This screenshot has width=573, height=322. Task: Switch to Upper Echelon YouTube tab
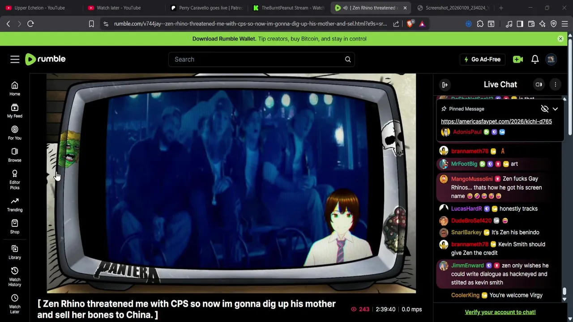click(x=39, y=8)
